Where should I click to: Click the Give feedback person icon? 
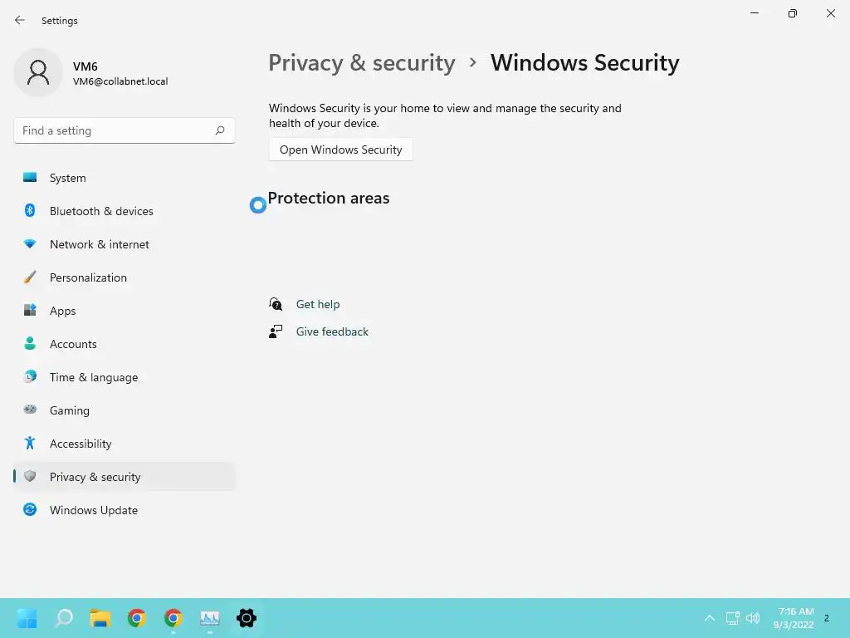click(276, 331)
